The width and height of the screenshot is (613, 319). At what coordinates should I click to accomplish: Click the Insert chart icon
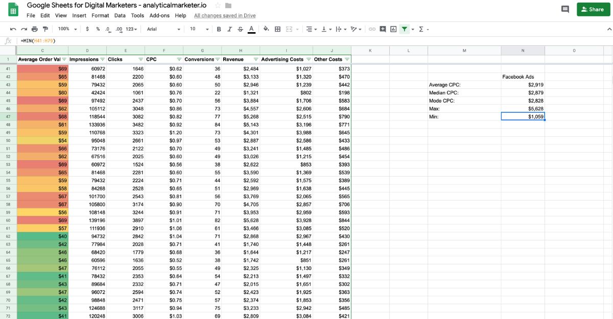tap(393, 29)
